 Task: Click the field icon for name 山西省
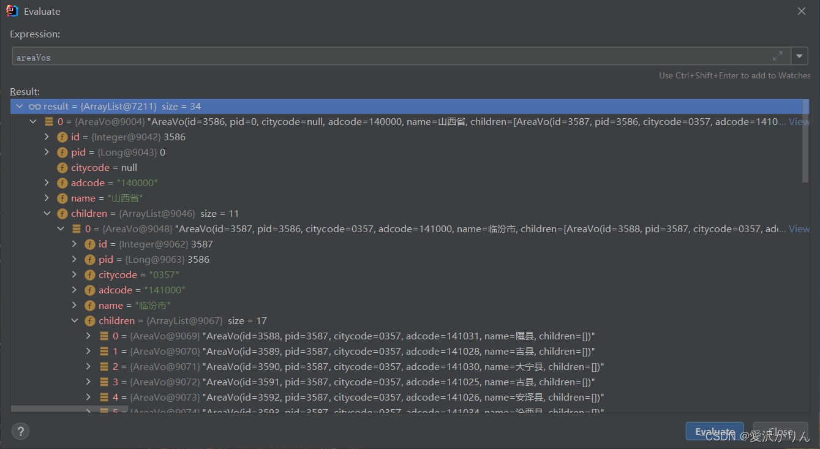pos(62,198)
